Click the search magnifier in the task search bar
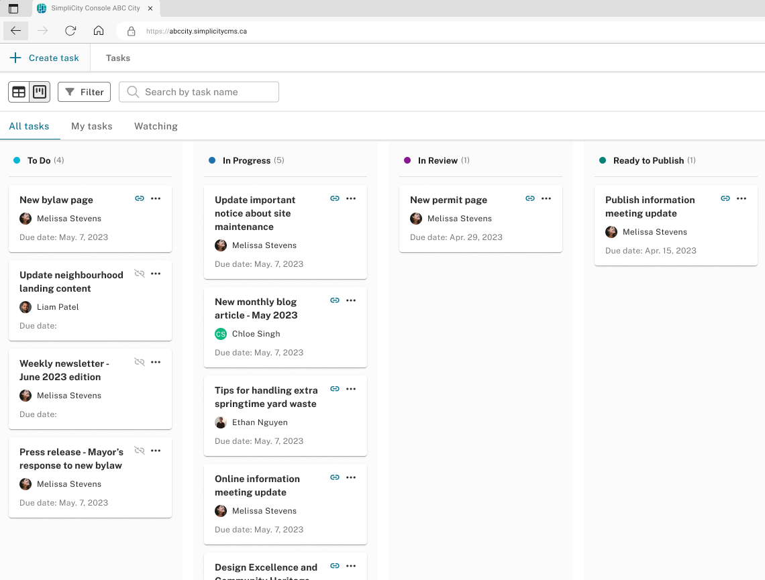 pyautogui.click(x=132, y=91)
